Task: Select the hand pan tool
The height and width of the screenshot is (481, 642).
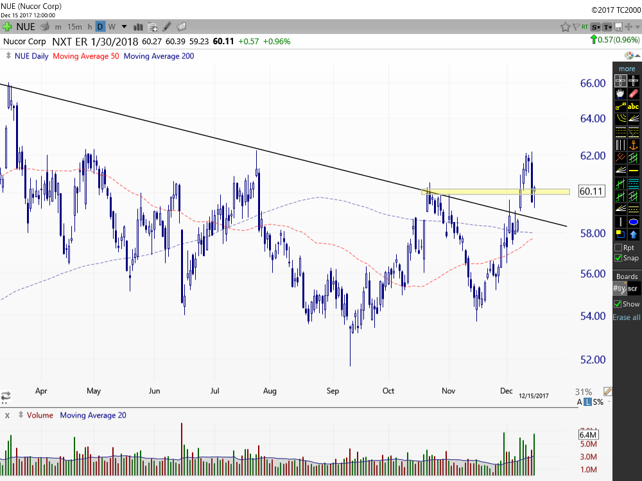Action: 620,94
